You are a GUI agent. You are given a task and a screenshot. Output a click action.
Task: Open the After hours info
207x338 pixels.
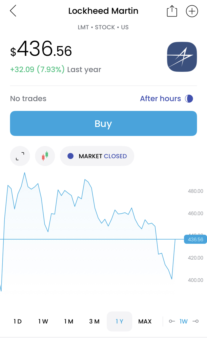coord(160,99)
